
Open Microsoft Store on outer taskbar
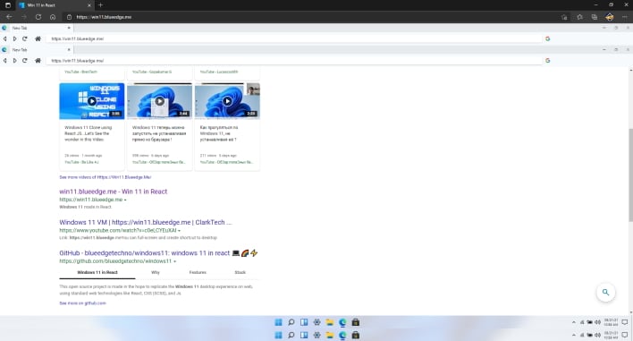pyautogui.click(x=356, y=335)
